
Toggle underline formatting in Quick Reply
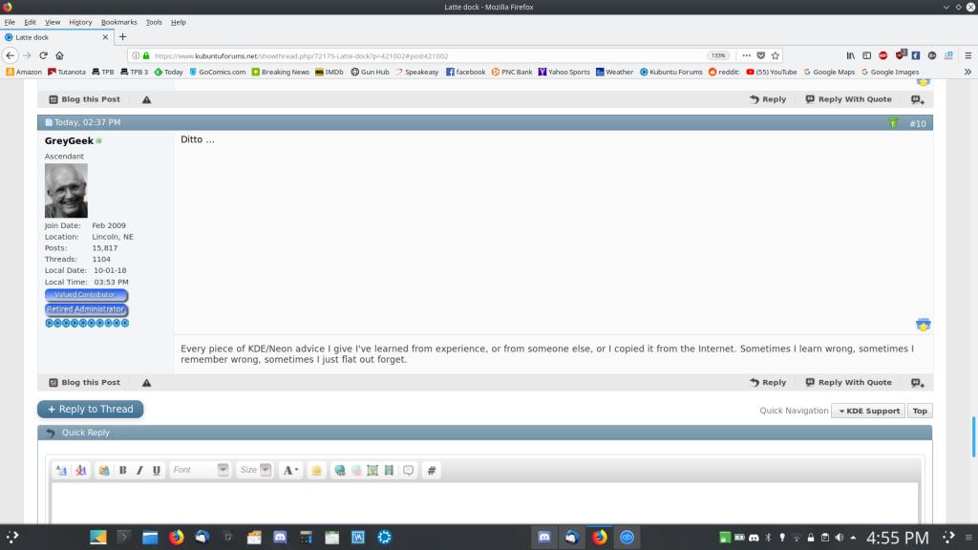point(157,470)
